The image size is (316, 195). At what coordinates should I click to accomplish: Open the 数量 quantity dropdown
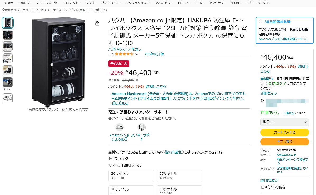point(285,122)
